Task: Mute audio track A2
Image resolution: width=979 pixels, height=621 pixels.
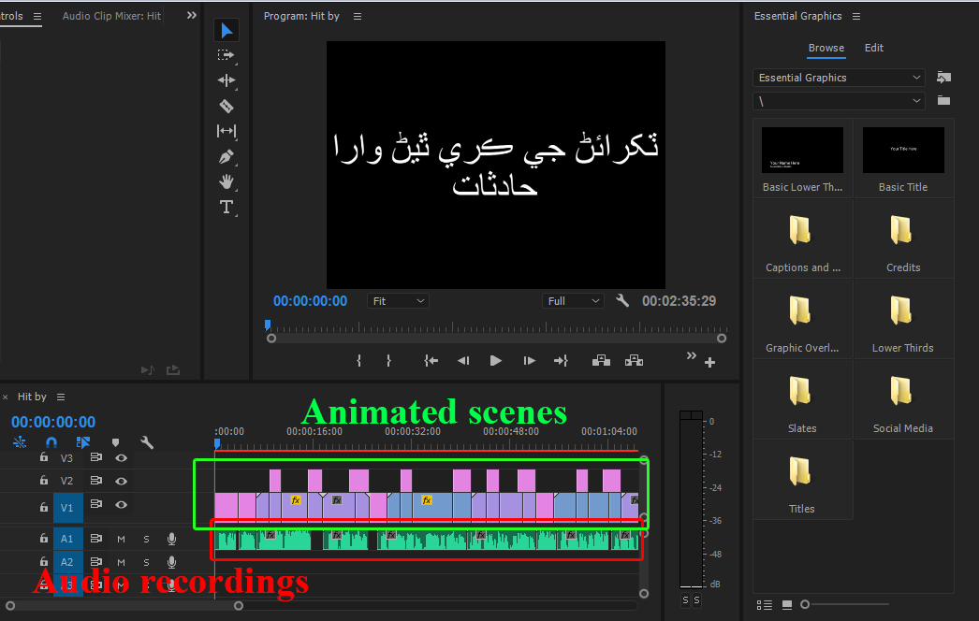Action: tap(121, 562)
